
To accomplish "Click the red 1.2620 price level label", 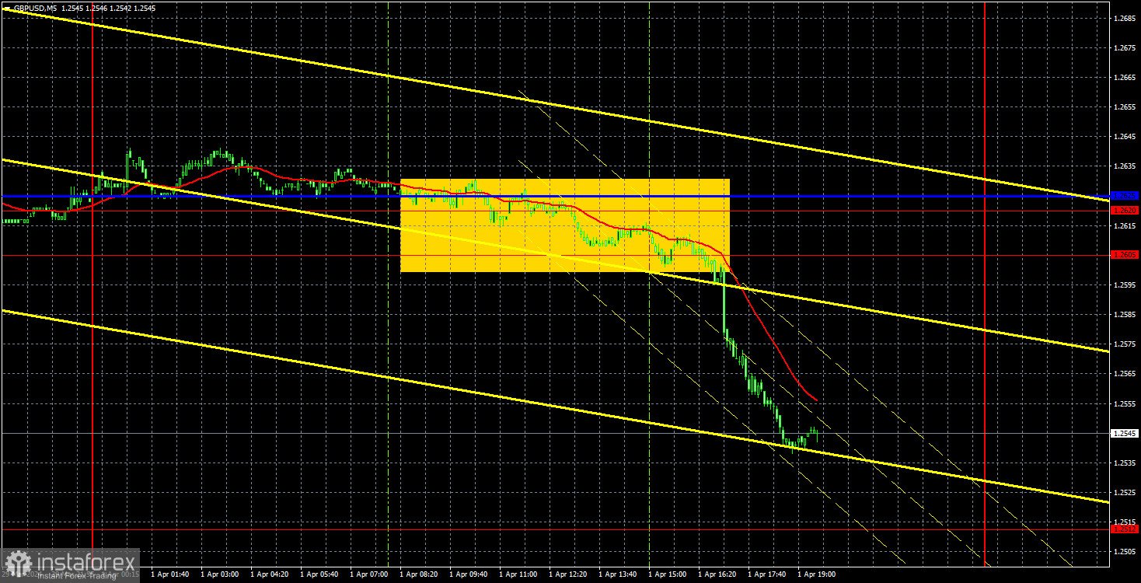I will pyautogui.click(x=1125, y=211).
